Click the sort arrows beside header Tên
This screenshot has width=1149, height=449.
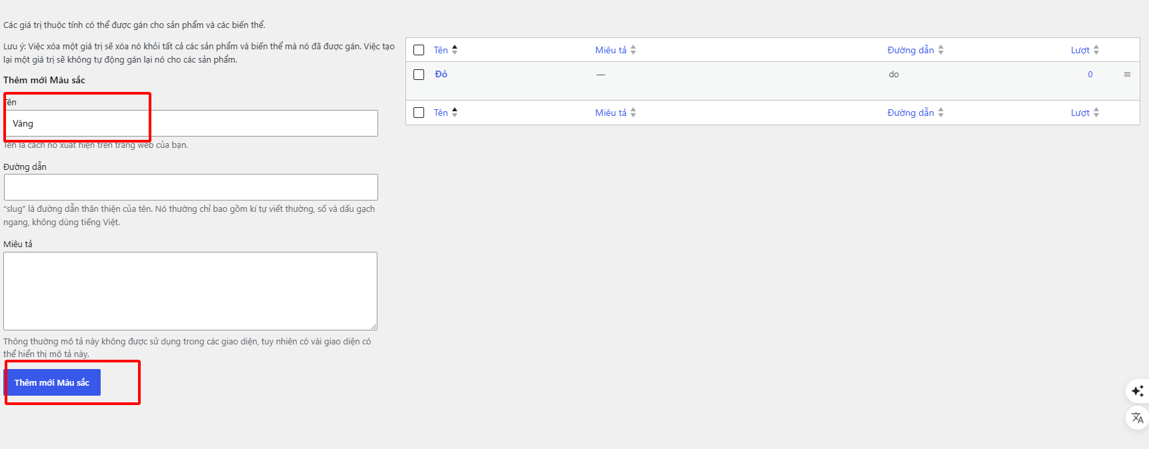pyautogui.click(x=455, y=49)
